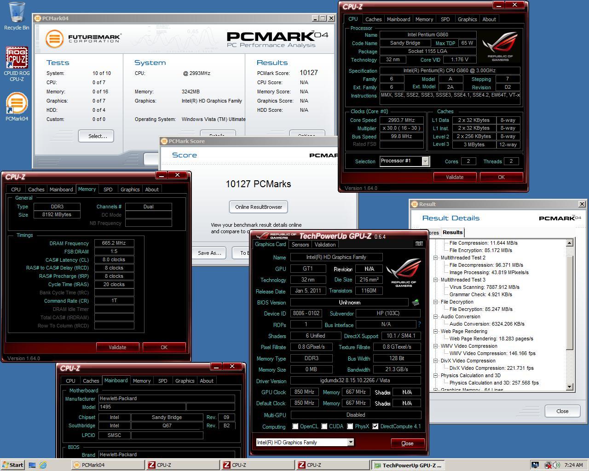Open Caches tab in CPU-Z processor window

pos(373,19)
